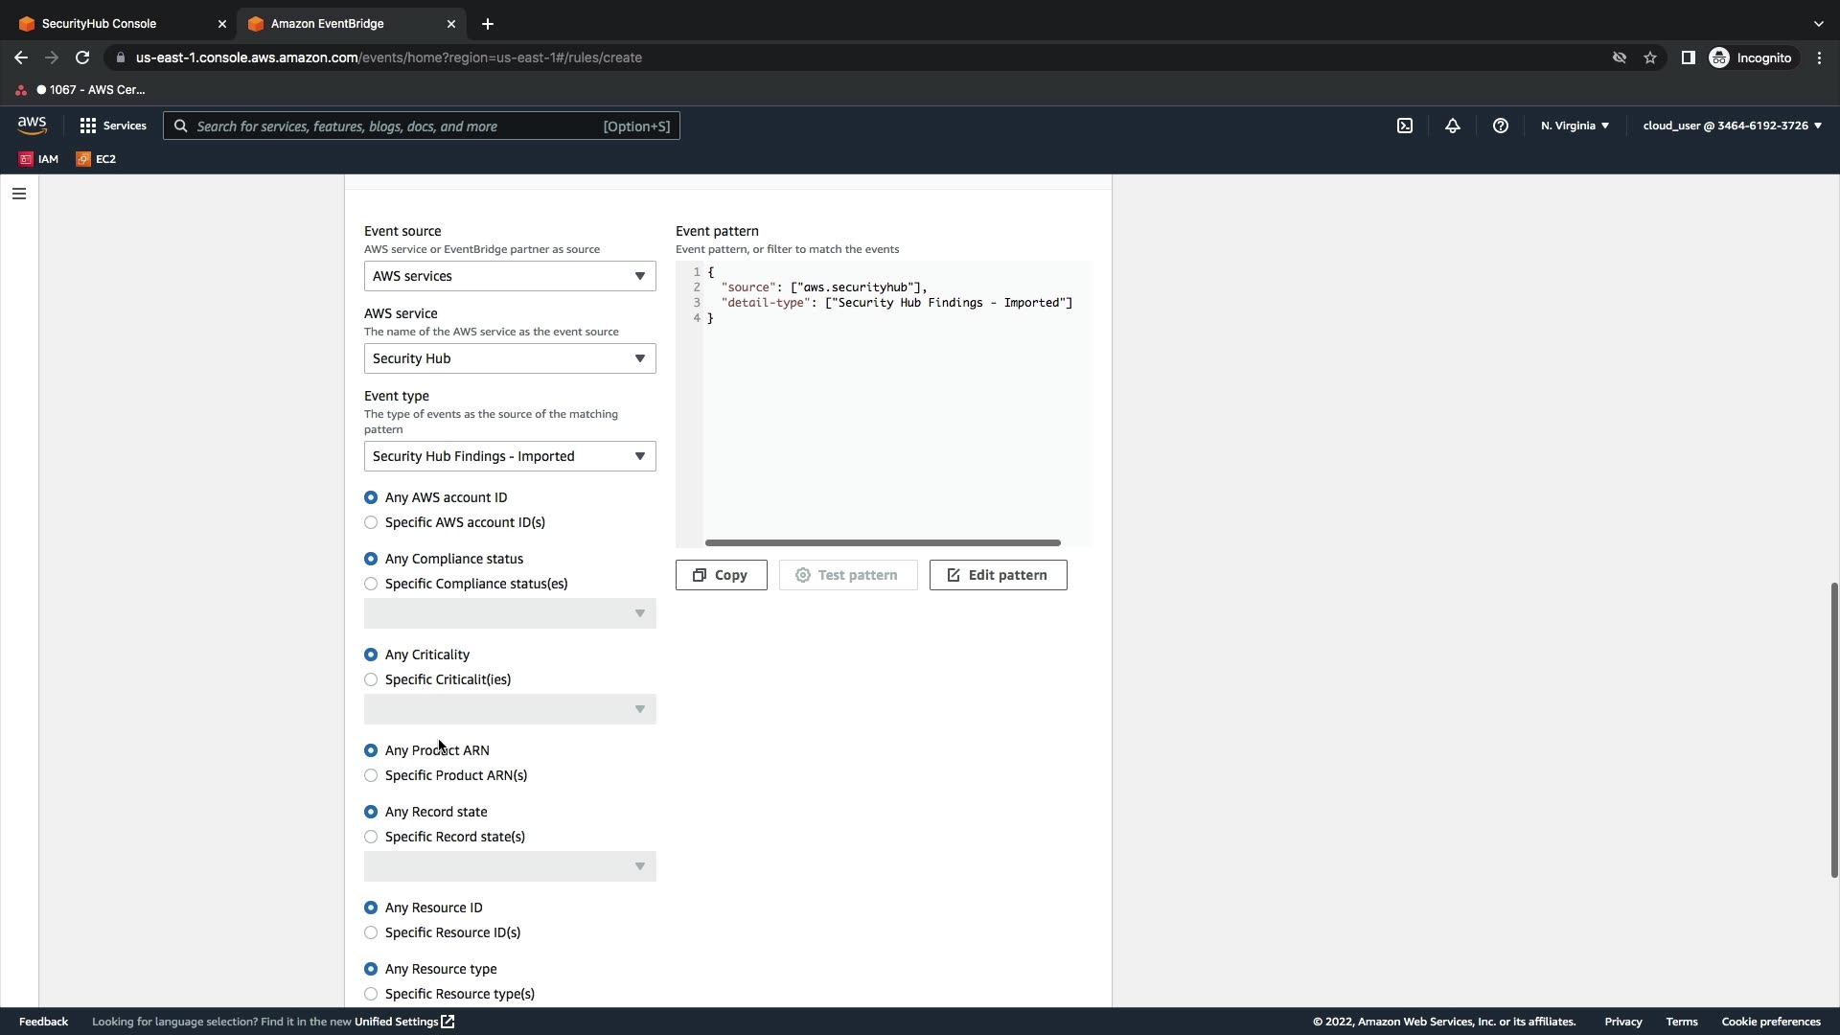Image resolution: width=1840 pixels, height=1035 pixels.
Task: Click the event pattern horizontal scrollbar
Action: [x=882, y=542]
